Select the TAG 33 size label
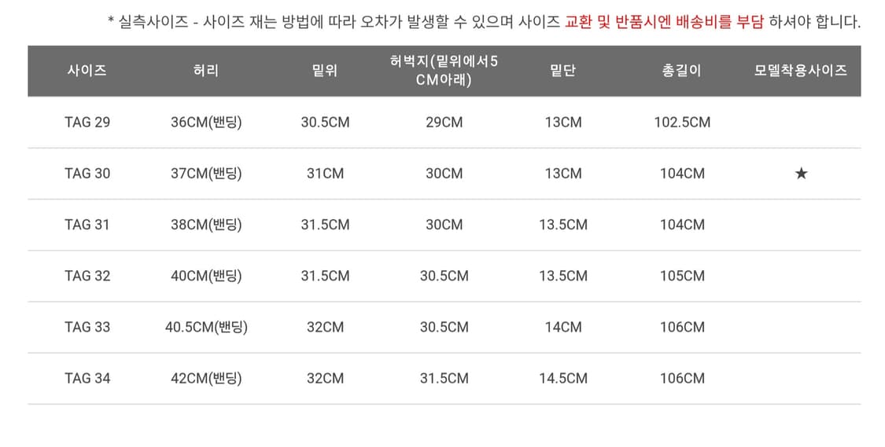Image resolution: width=885 pixels, height=447 pixels. pyautogui.click(x=87, y=327)
